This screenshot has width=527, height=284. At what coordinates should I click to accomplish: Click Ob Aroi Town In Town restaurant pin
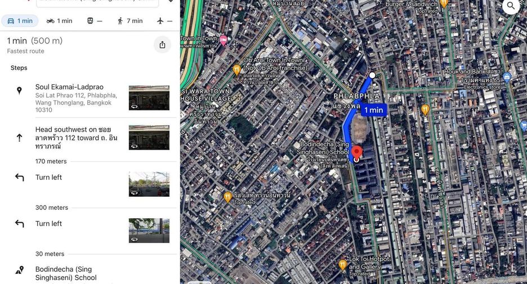[x=236, y=70]
